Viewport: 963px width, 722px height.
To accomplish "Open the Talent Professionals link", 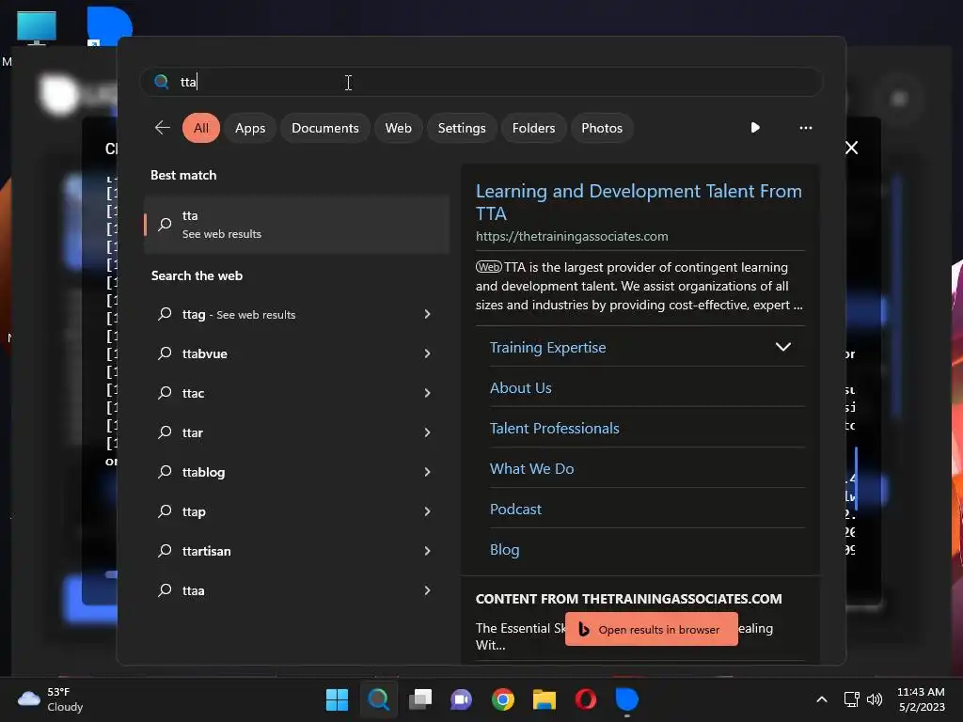I will click(554, 429).
